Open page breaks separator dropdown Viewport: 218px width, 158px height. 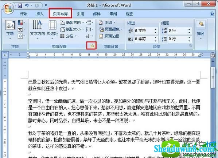pyautogui.click(x=89, y=23)
